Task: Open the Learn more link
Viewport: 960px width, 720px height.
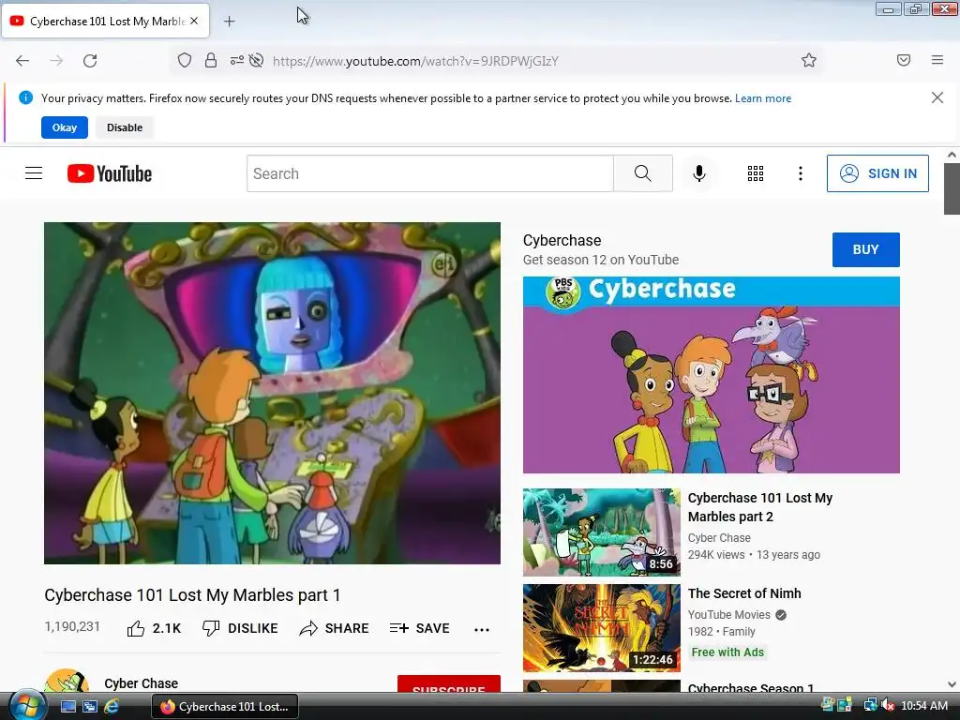Action: (x=763, y=97)
